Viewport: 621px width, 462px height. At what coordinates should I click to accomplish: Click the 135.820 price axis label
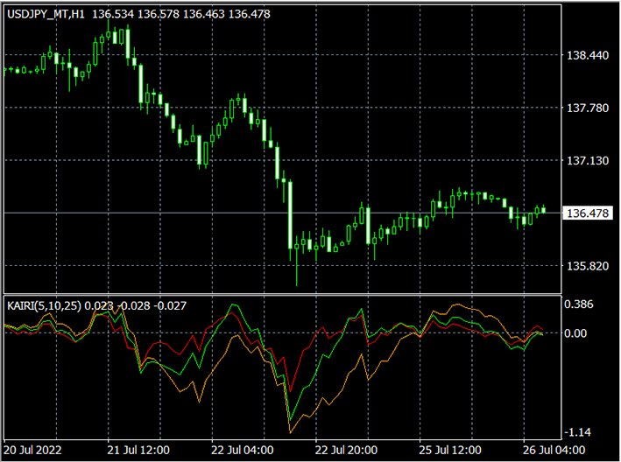tap(588, 266)
